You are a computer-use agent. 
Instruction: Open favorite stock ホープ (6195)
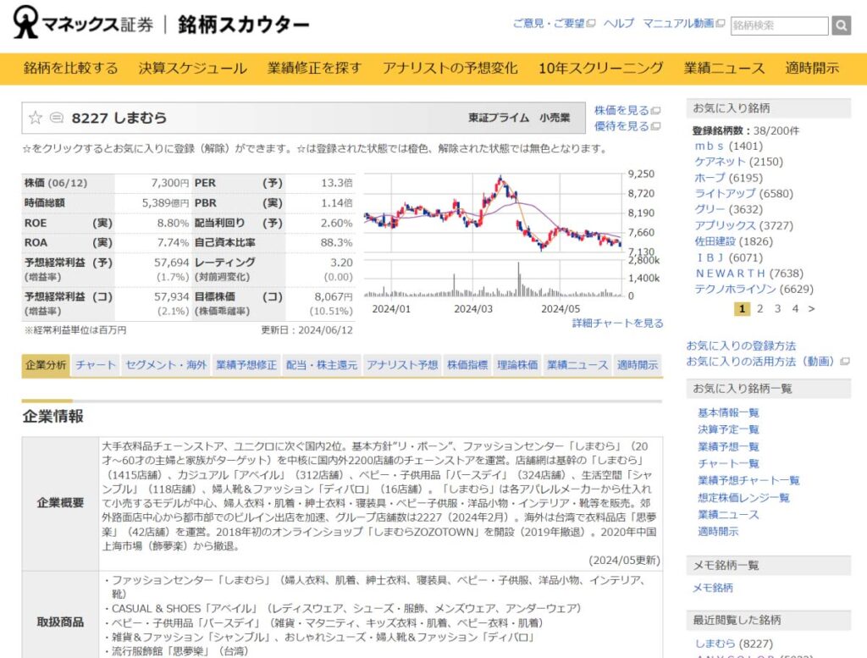[x=728, y=178]
